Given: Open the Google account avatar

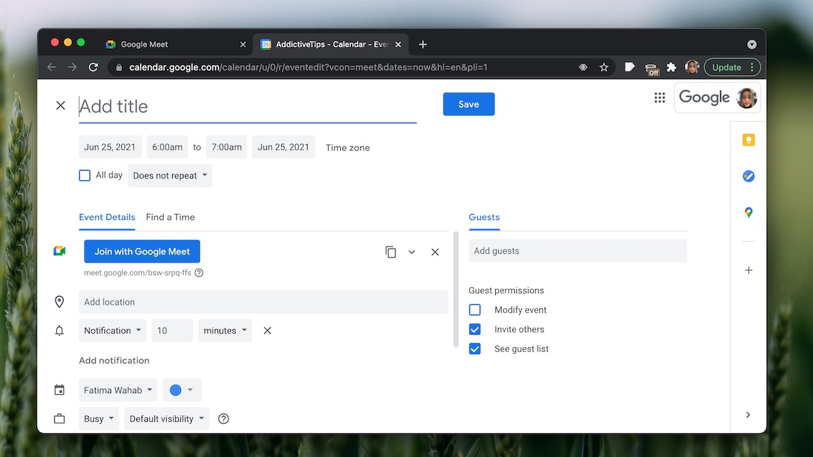Looking at the screenshot, I should (747, 97).
